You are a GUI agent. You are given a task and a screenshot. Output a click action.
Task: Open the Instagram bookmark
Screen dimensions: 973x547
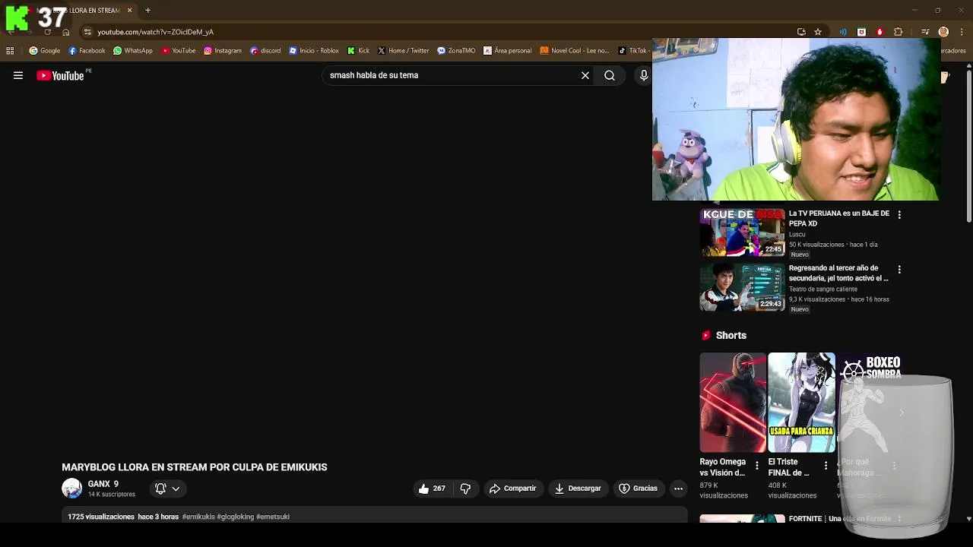click(222, 51)
